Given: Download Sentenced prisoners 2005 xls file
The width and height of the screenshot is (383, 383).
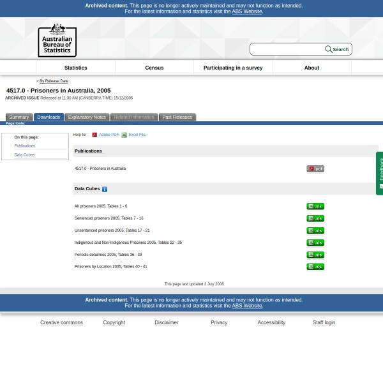Looking at the screenshot, I should tap(315, 218).
